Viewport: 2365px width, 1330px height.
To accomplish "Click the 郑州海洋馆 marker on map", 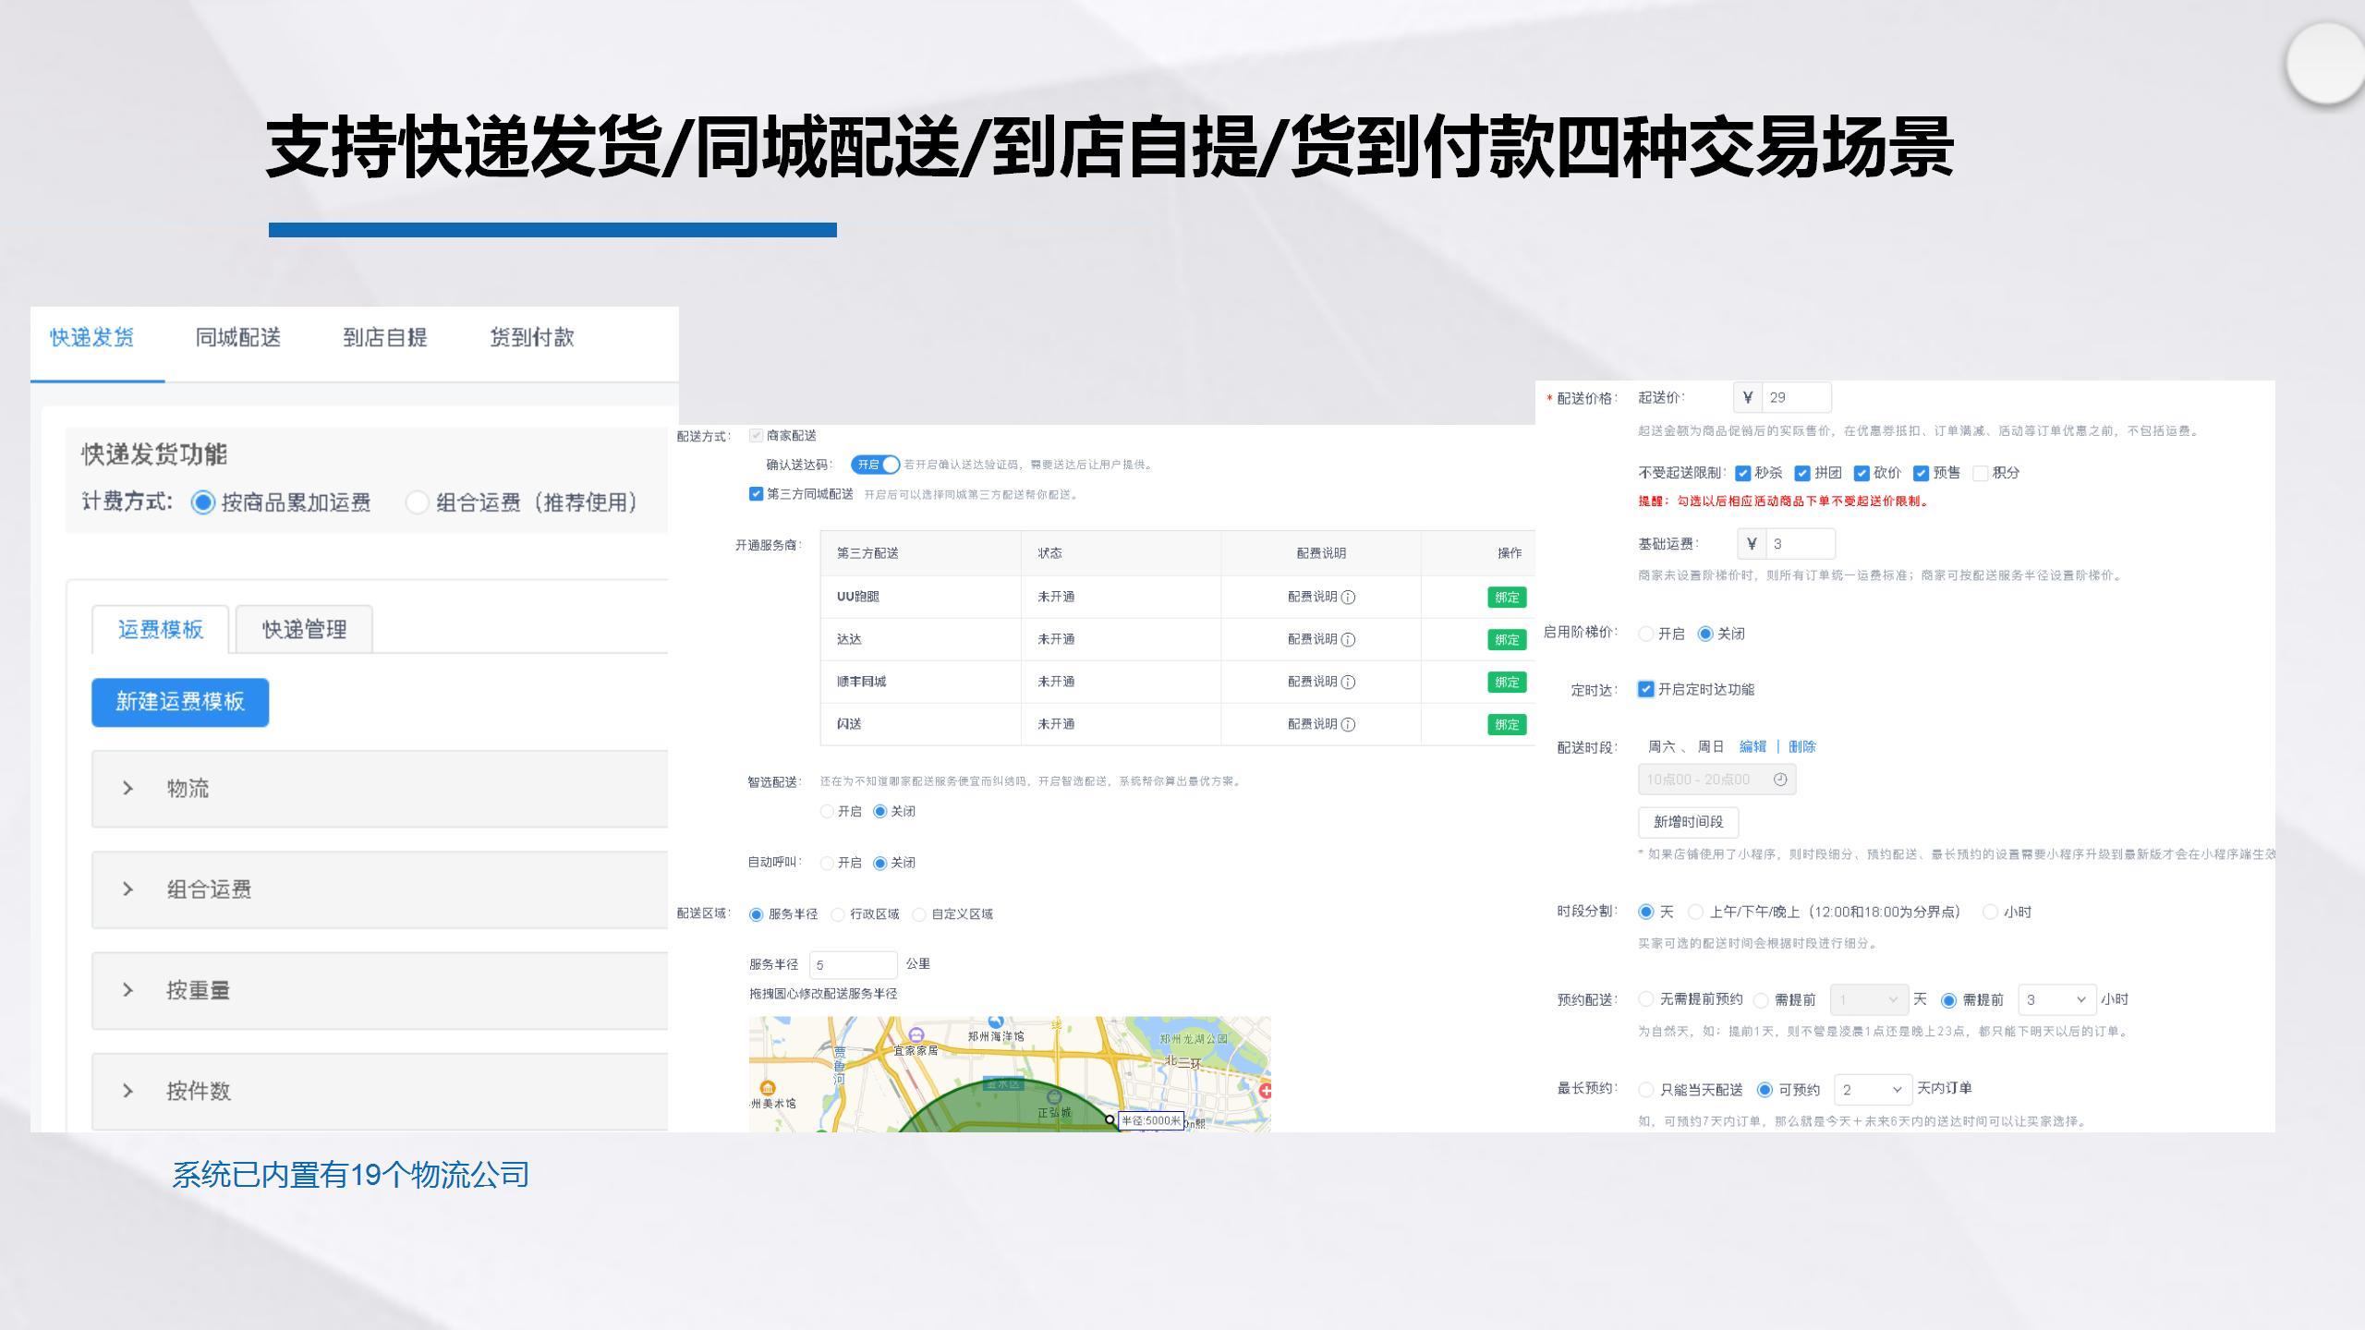I will [996, 1022].
